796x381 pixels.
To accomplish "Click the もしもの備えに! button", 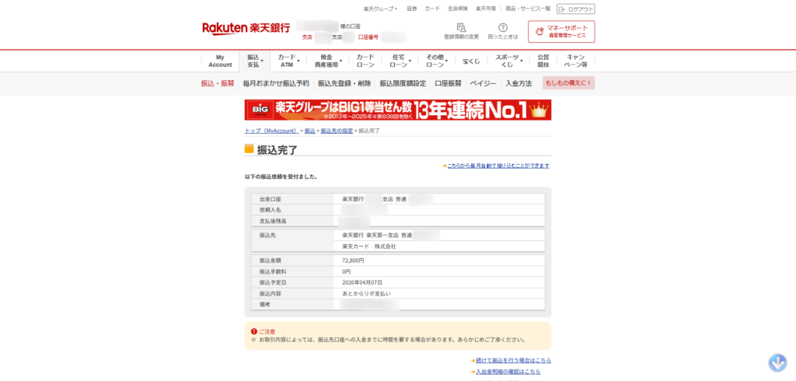I will click(568, 83).
